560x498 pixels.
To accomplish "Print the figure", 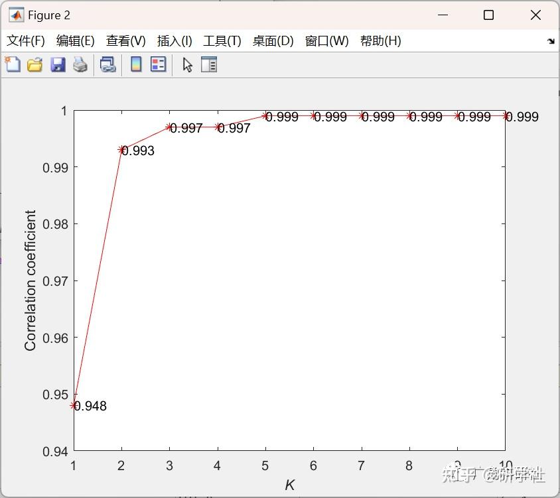I will coord(78,64).
